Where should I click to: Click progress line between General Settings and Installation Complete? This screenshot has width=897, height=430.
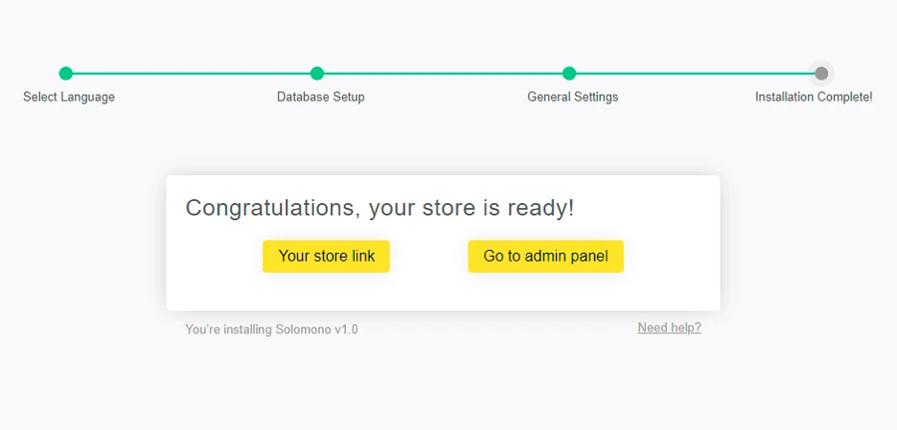[695, 73]
